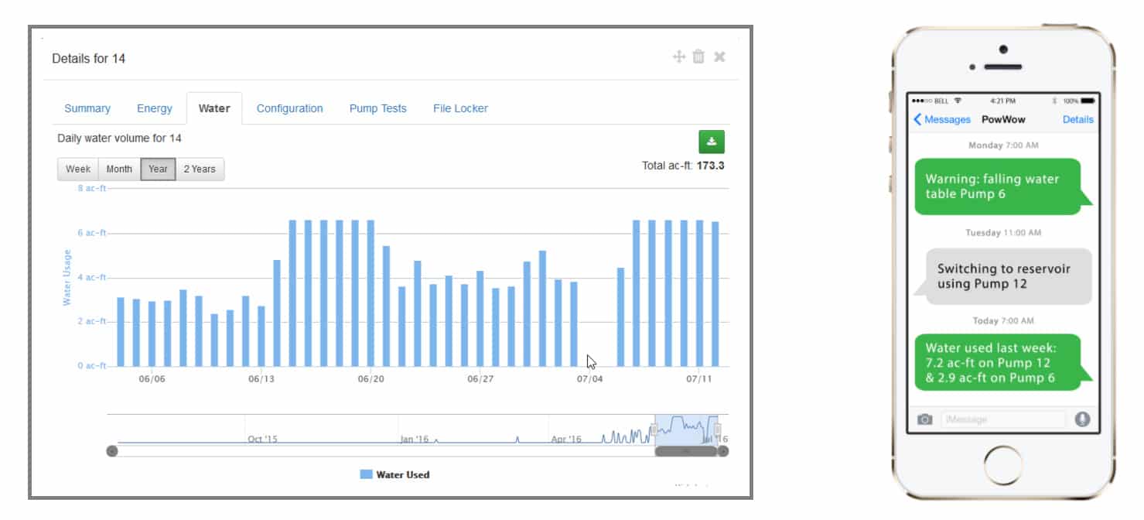Viewport: 1144px width, 520px height.
Task: Click the green download data button
Action: [x=712, y=142]
